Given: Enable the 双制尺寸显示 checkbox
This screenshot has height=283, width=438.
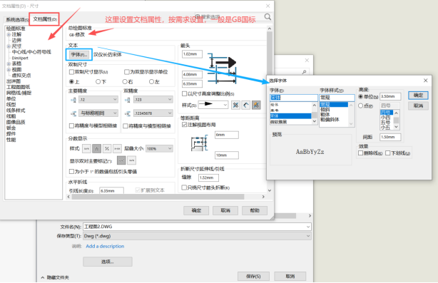Looking at the screenshot, I should coord(71,72).
